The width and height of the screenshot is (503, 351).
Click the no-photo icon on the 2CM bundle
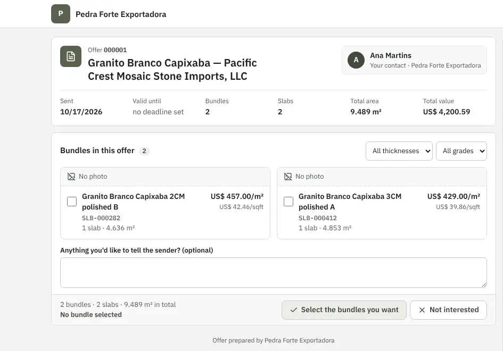click(x=71, y=177)
